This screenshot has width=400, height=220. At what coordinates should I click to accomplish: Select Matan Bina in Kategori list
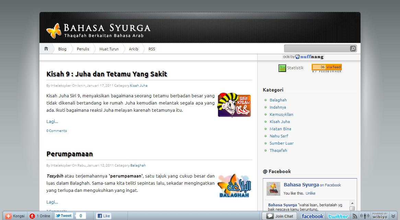coord(280,129)
